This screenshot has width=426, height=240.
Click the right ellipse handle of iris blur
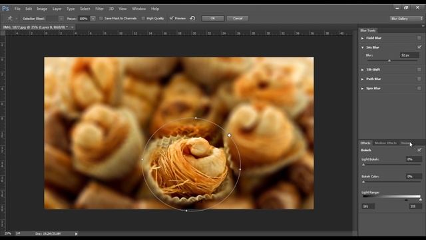[240, 169]
